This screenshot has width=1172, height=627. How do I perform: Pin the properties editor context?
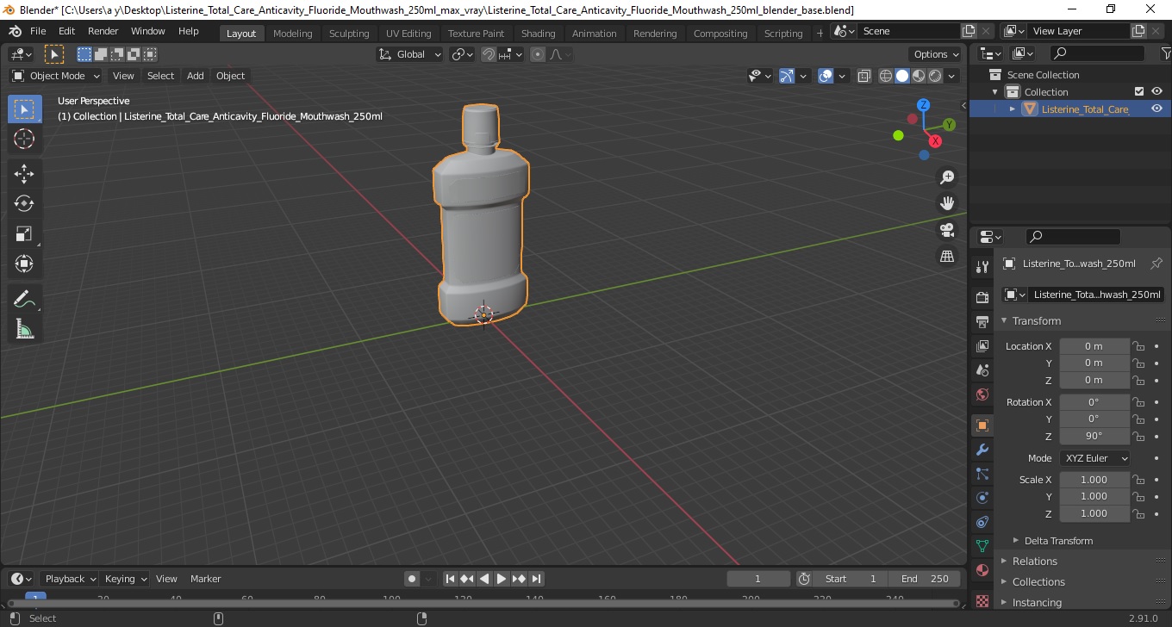point(1156,264)
